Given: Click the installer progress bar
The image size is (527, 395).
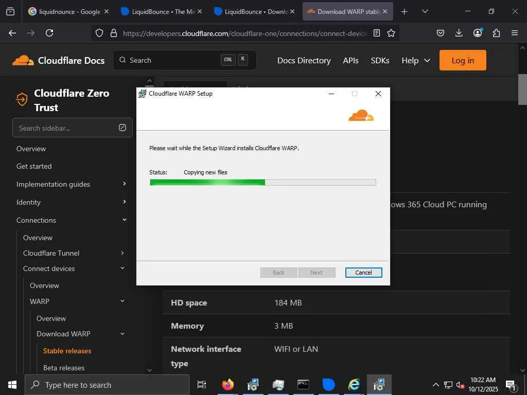Looking at the screenshot, I should (x=263, y=182).
